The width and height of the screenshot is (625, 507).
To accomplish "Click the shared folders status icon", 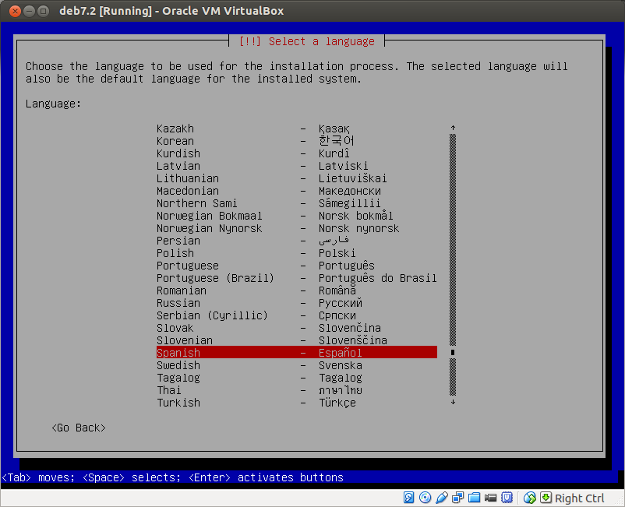I will (x=474, y=498).
